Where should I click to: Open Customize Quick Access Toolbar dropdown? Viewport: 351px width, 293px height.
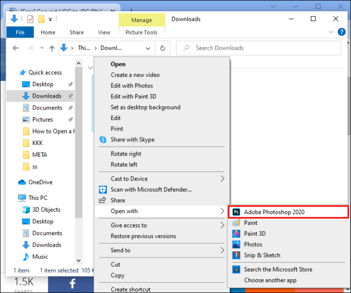50,19
